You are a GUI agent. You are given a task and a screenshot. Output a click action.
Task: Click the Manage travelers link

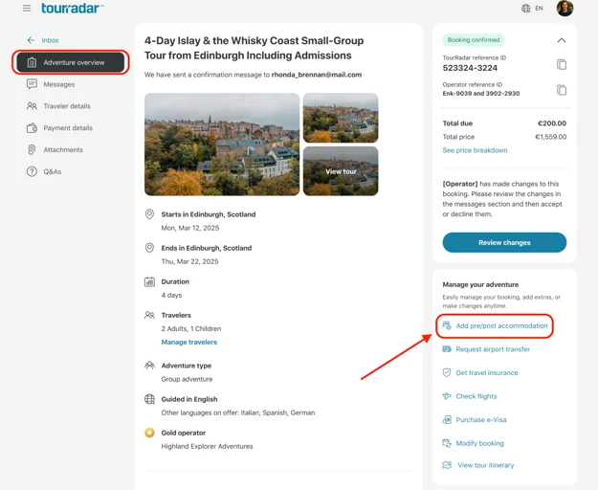(x=188, y=342)
